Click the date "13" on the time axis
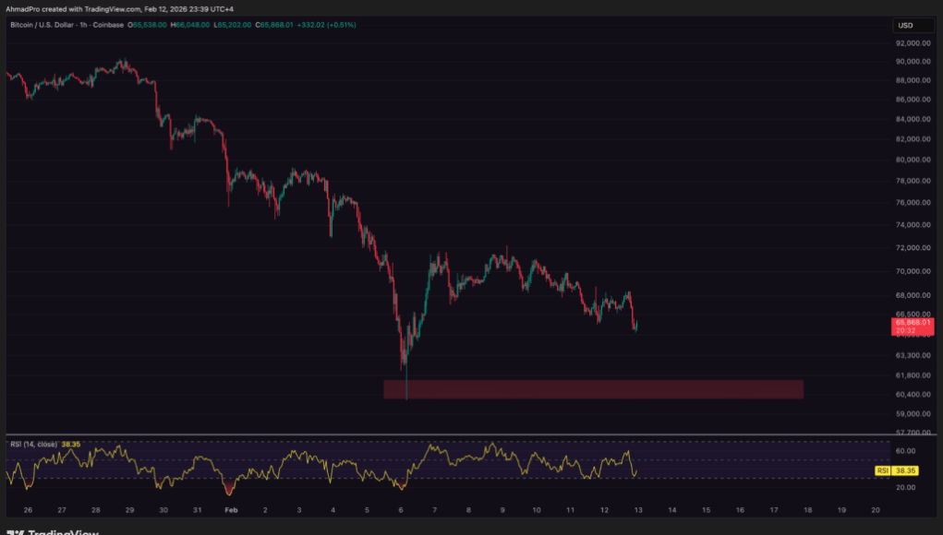The height and width of the screenshot is (535, 943). [638, 508]
